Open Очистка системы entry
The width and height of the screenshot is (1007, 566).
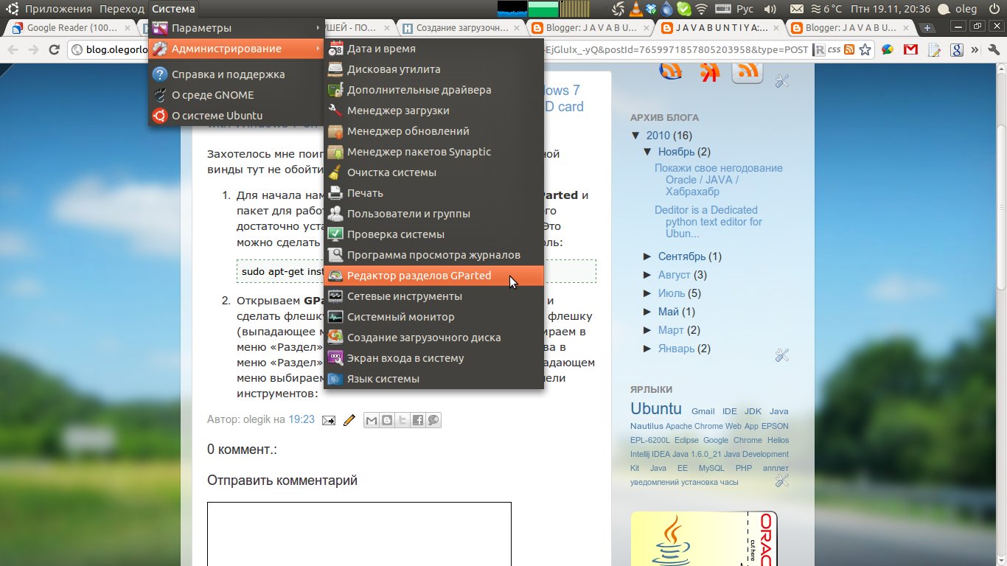433,172
